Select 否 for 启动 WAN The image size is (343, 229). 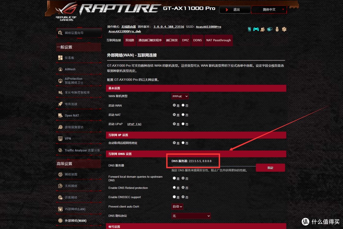183,105
